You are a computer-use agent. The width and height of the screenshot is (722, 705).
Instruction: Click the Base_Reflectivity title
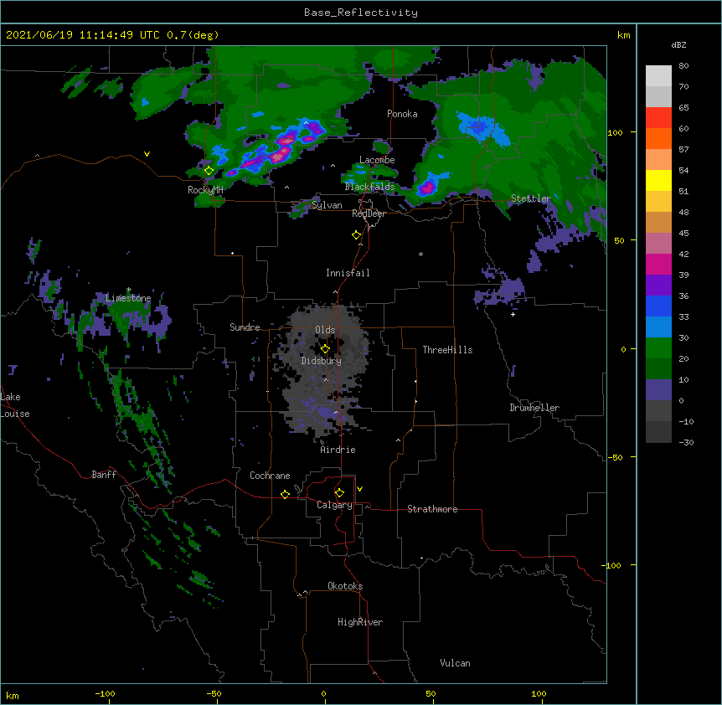click(x=361, y=13)
